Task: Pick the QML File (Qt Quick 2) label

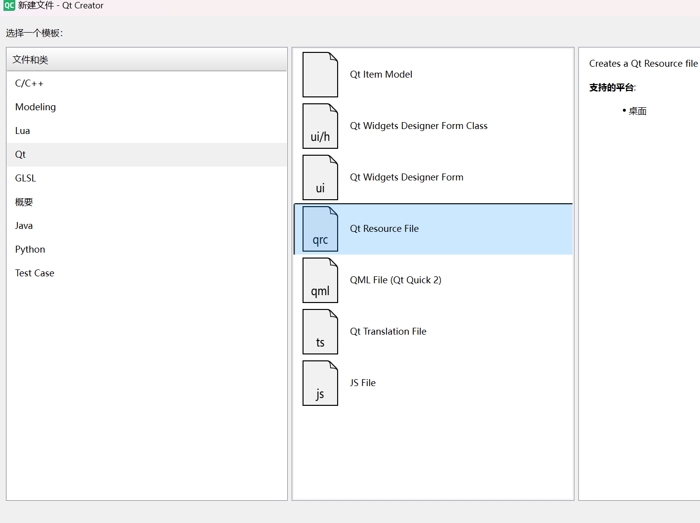Action: pos(395,280)
